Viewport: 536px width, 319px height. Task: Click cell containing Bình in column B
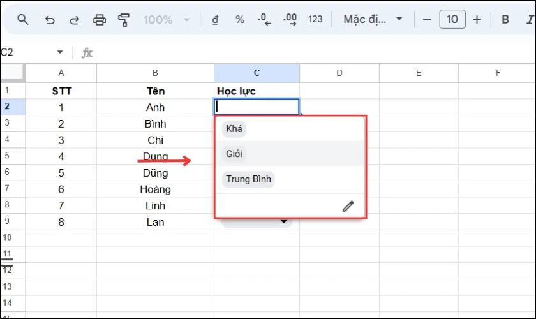[x=155, y=124]
